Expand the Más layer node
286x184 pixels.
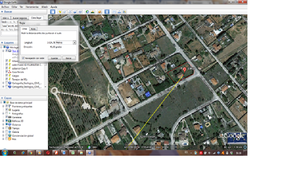(x=3, y=139)
